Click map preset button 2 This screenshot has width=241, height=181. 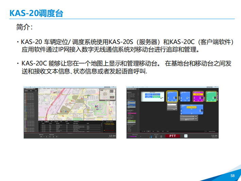click(49, 137)
